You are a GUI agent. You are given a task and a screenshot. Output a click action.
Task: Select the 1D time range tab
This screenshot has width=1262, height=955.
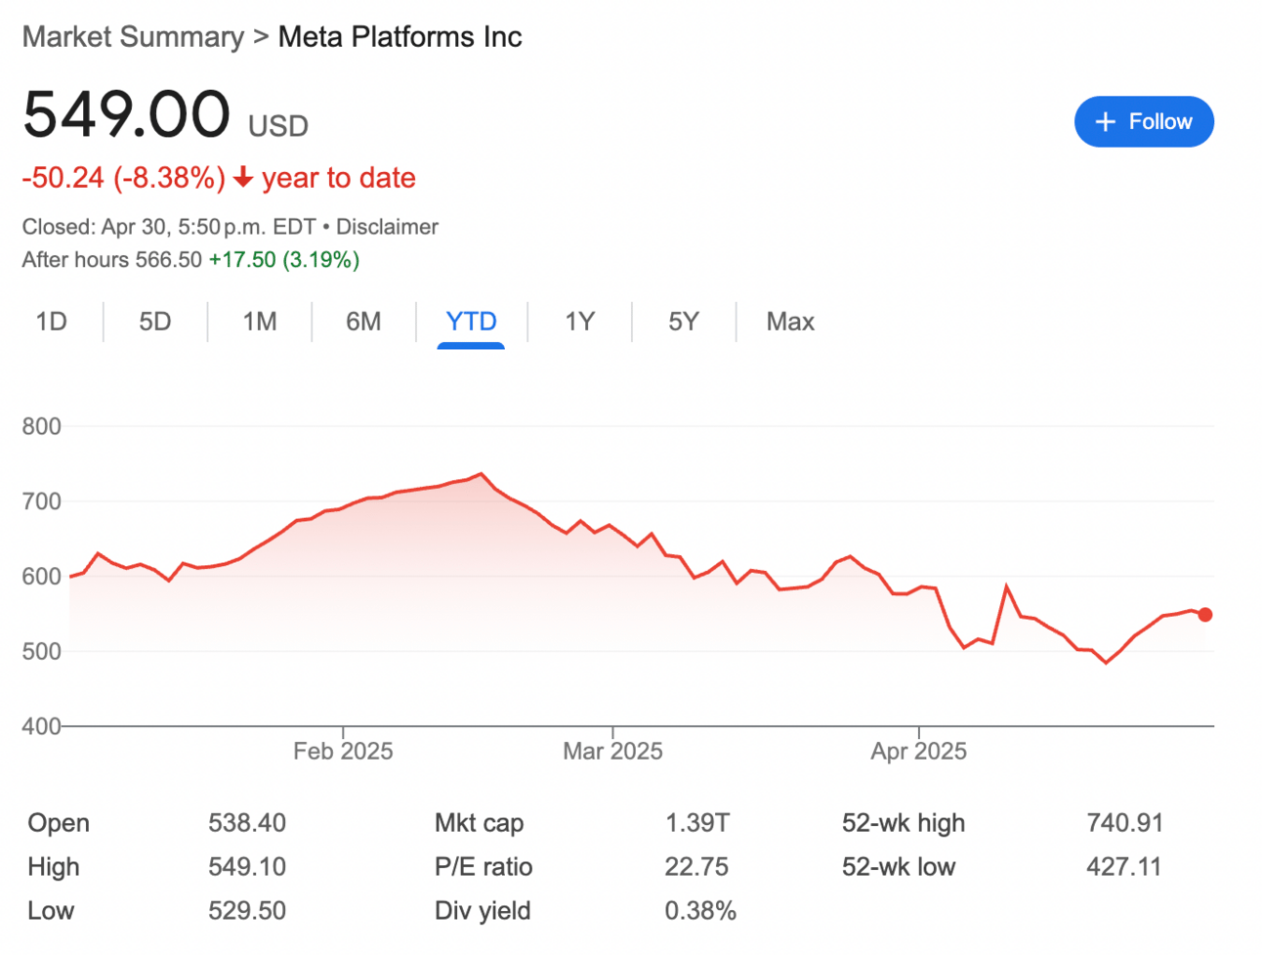[51, 322]
